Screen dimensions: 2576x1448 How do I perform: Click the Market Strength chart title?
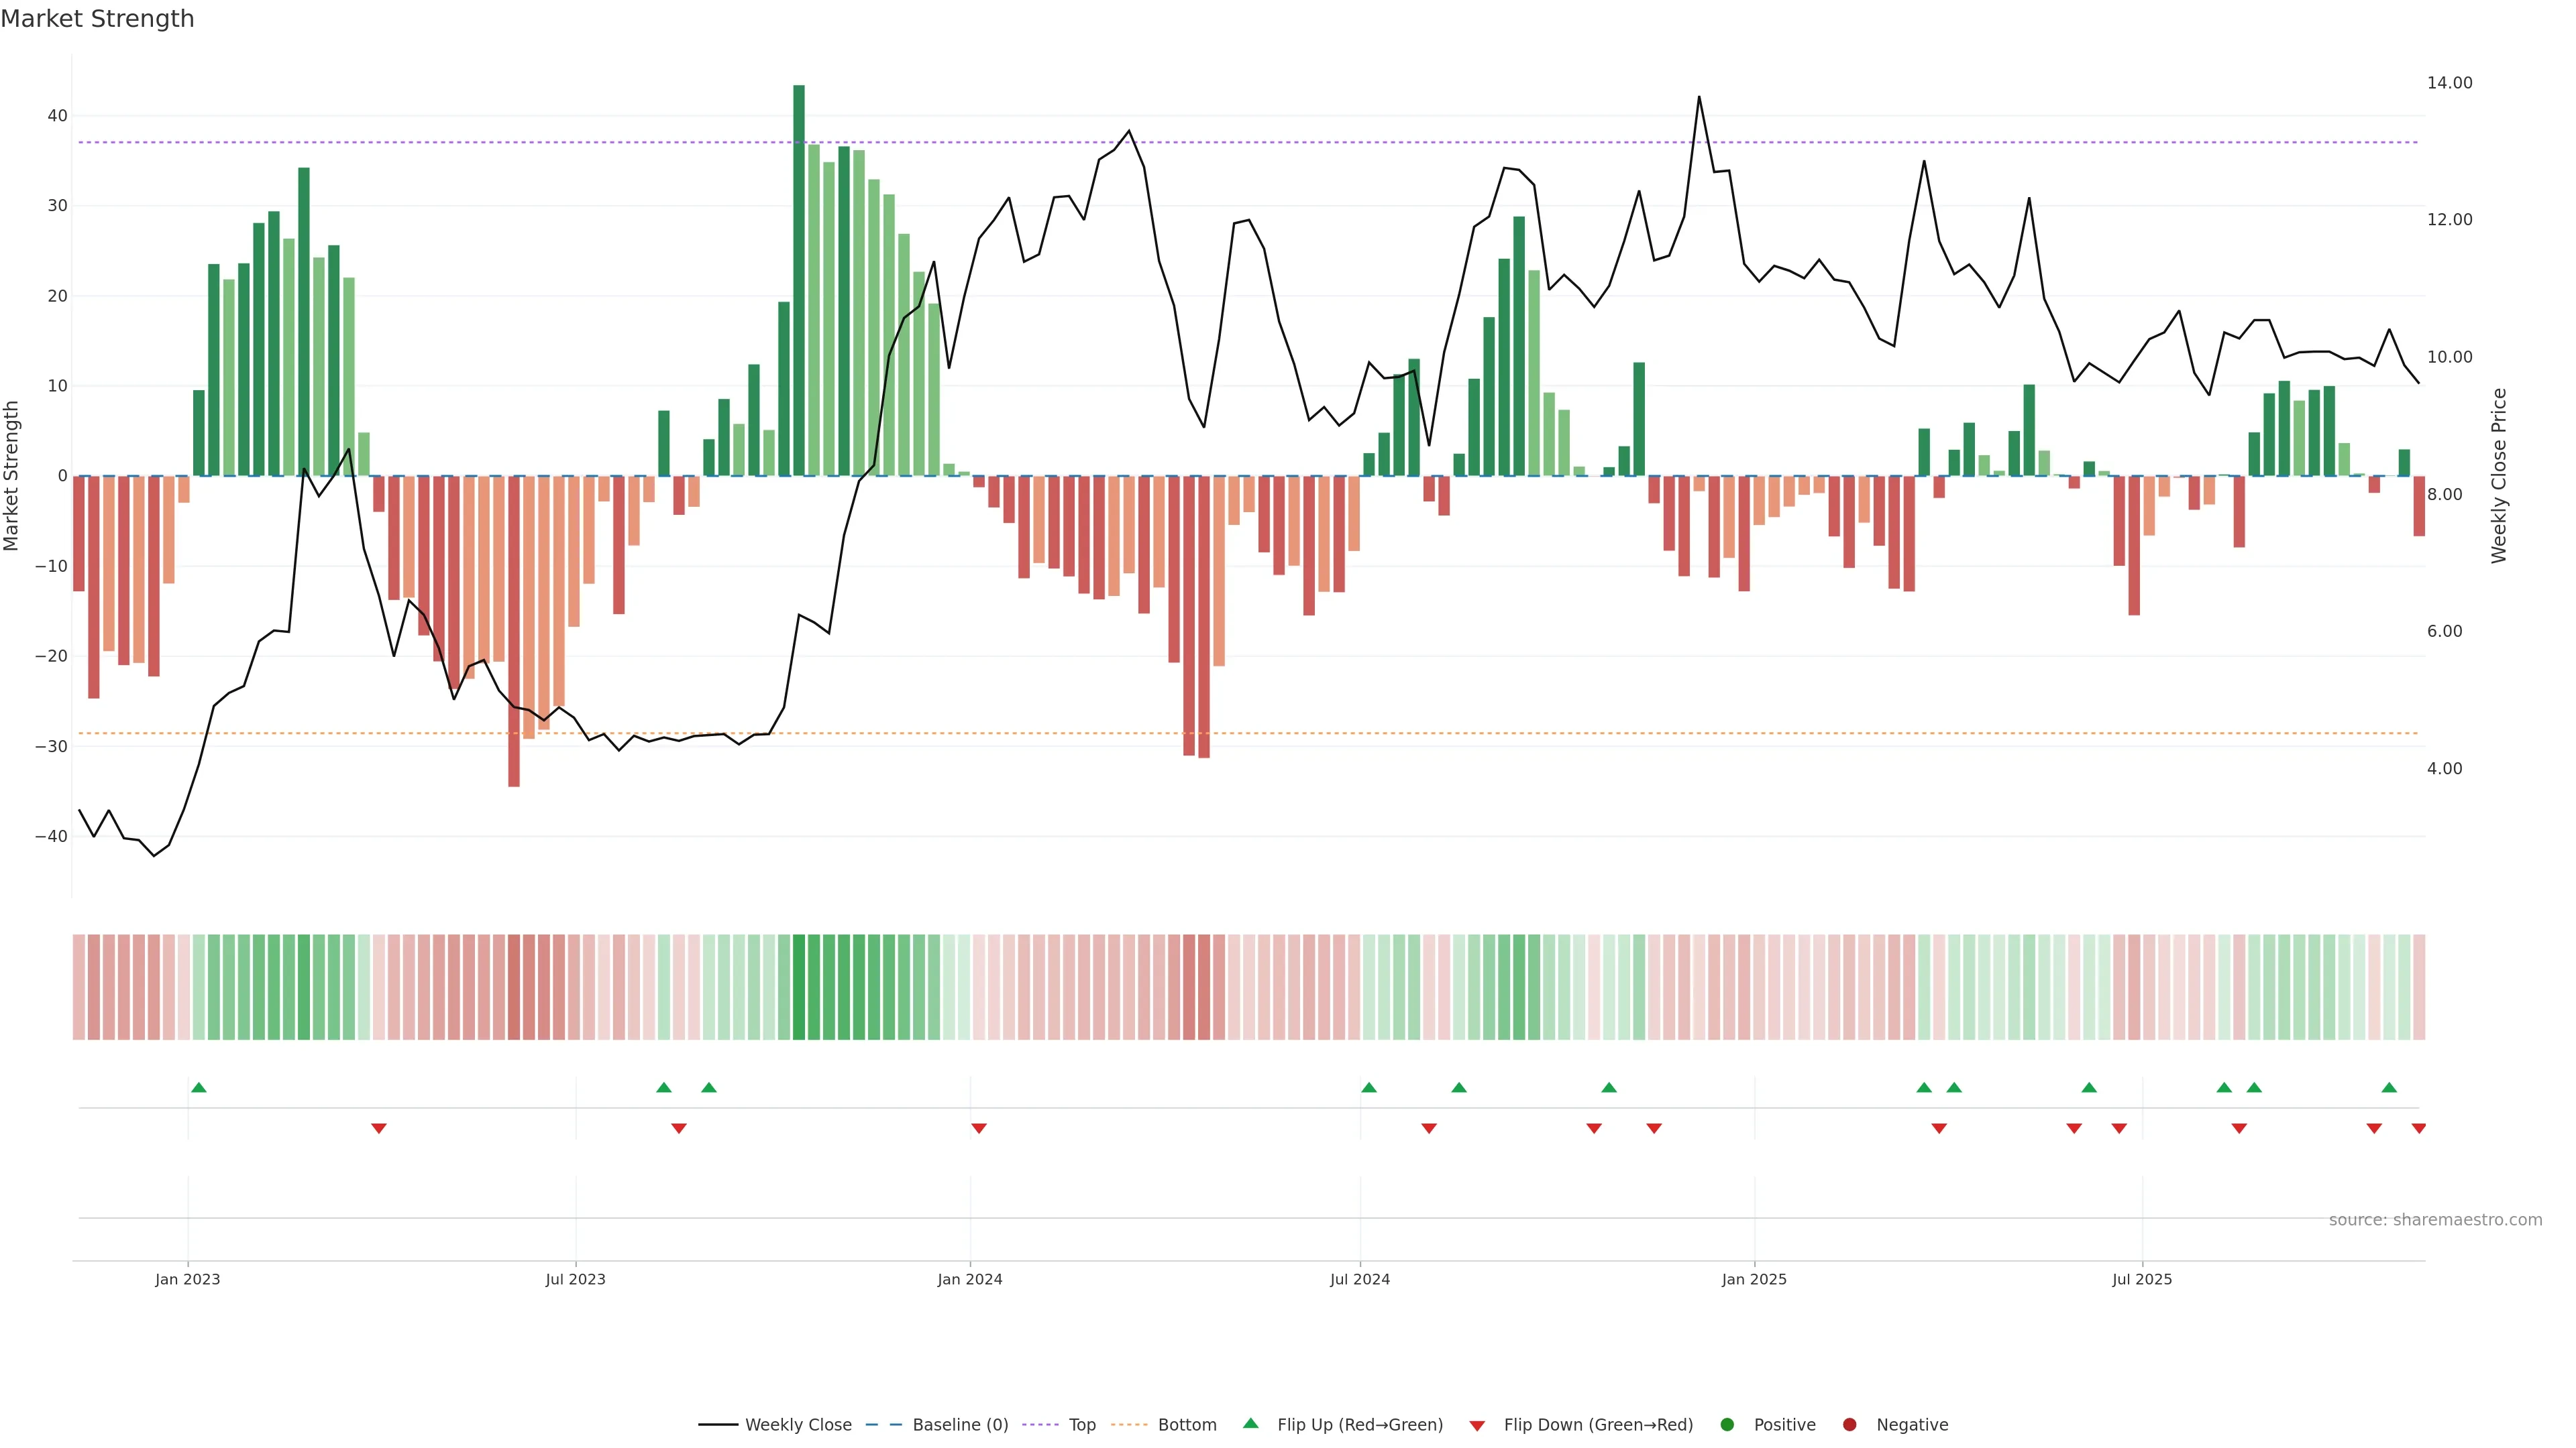[97, 19]
